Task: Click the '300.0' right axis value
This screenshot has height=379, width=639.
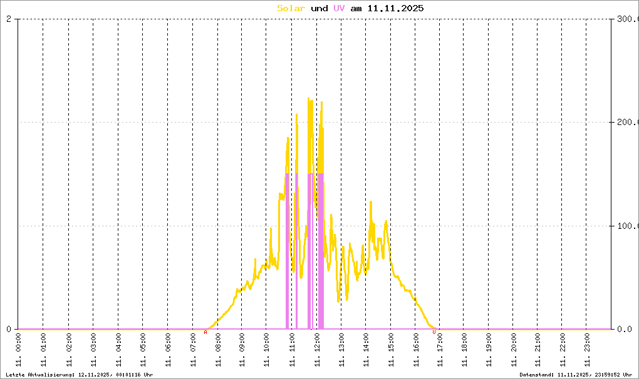Action: pyautogui.click(x=626, y=19)
